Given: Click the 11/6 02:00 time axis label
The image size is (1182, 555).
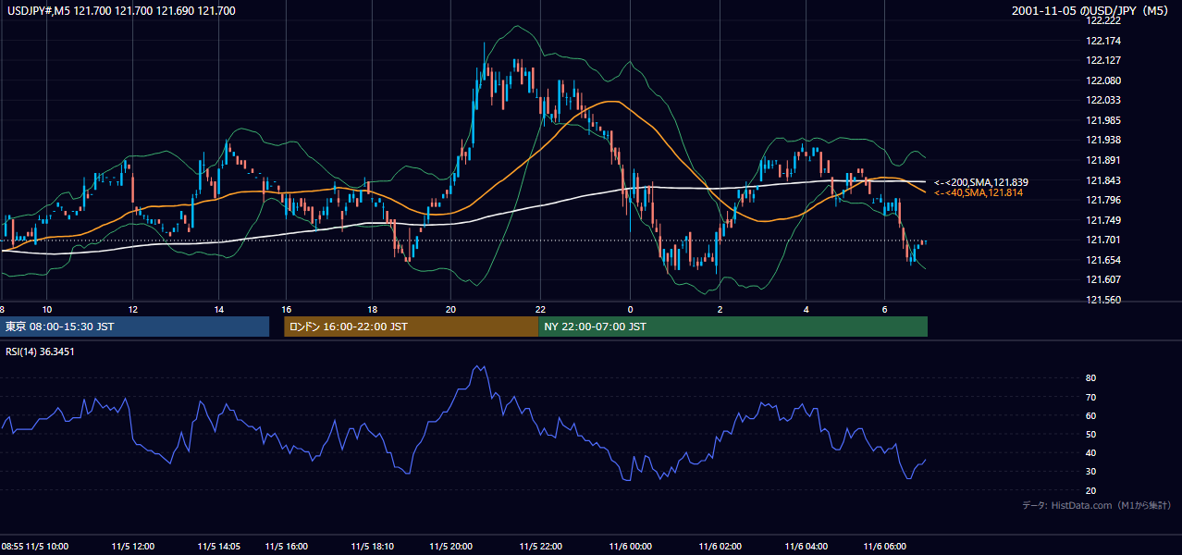Looking at the screenshot, I should (720, 546).
